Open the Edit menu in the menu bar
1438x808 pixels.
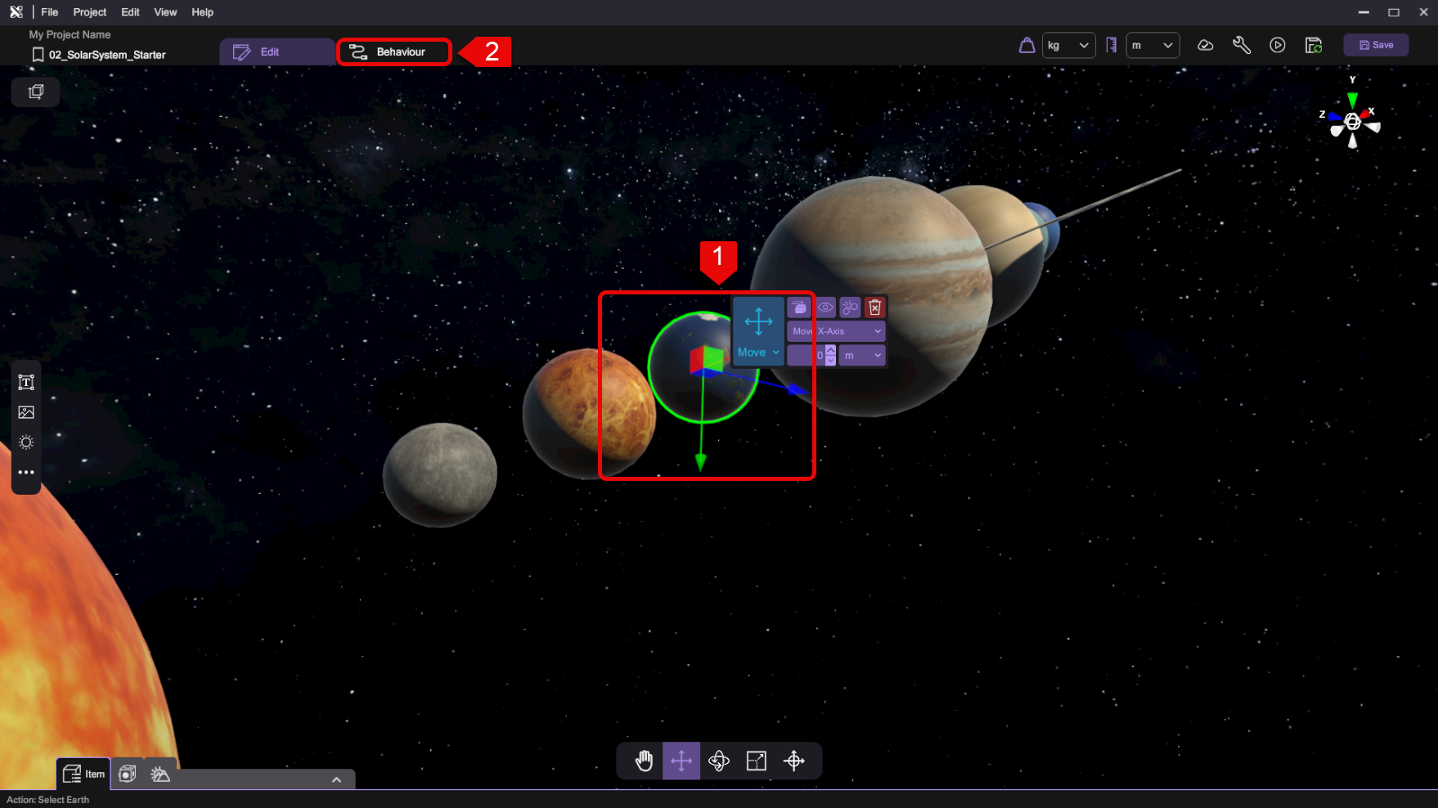tap(130, 12)
